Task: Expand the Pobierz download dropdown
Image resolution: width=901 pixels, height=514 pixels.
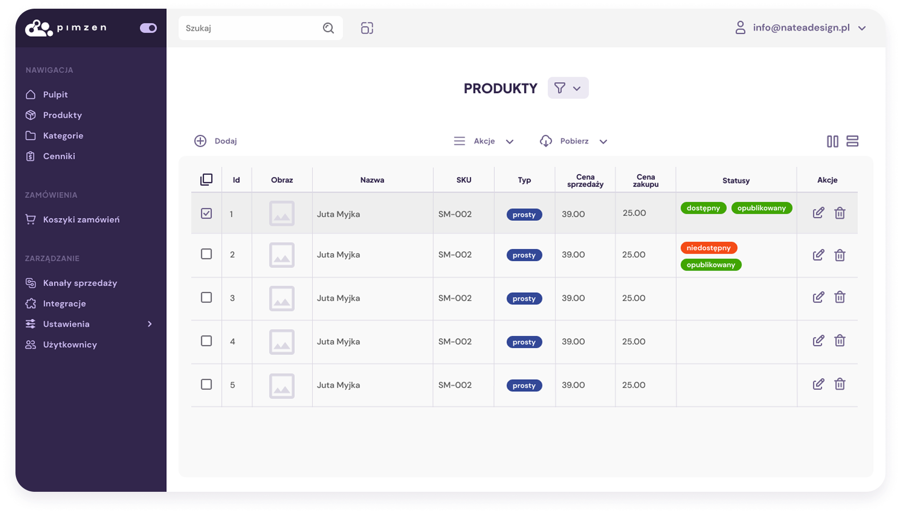Action: 573,141
